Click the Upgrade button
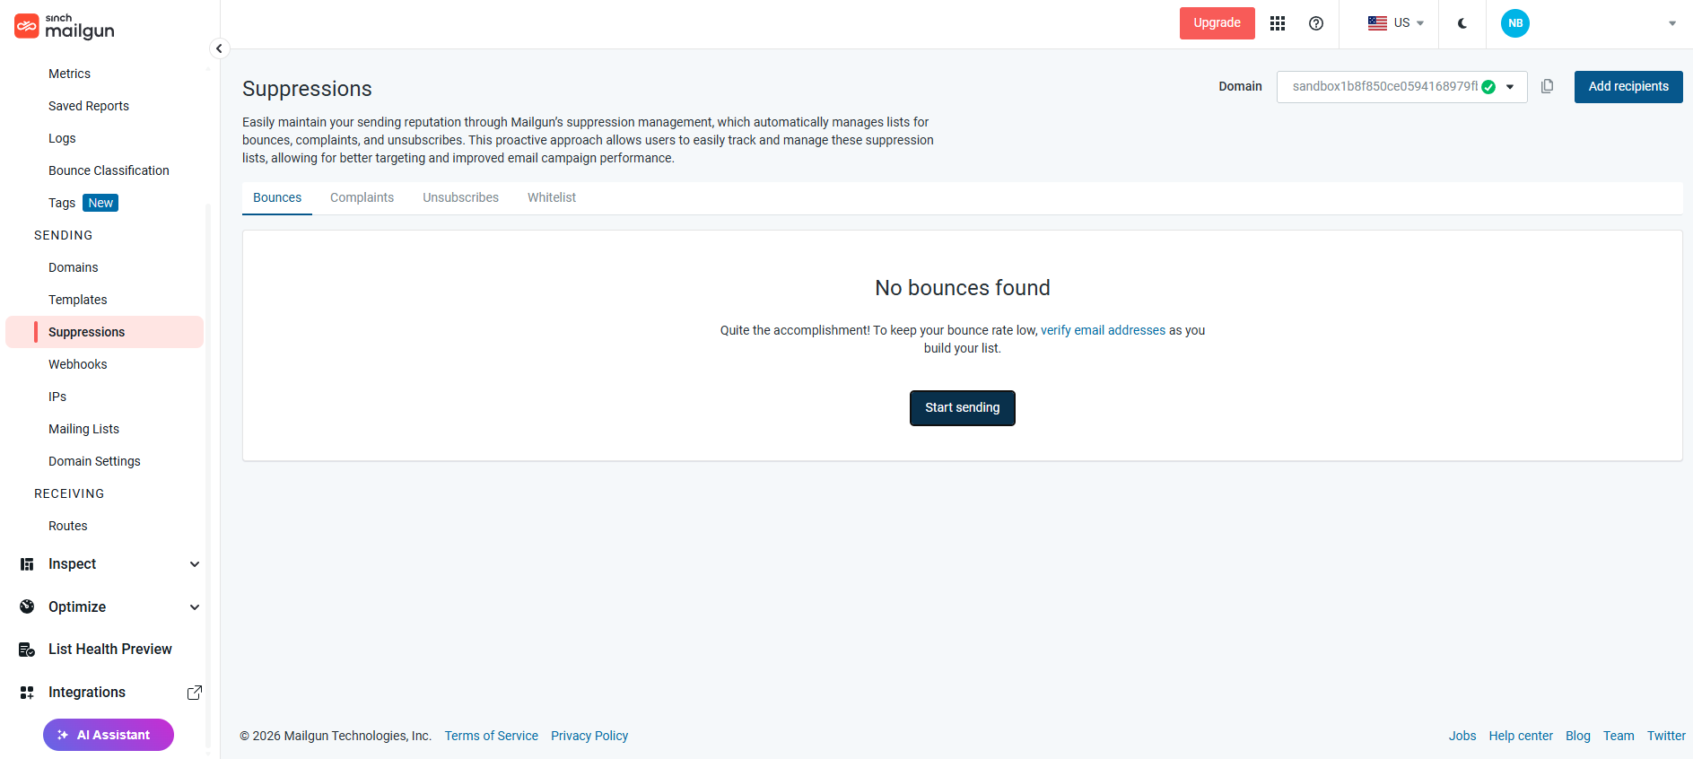Screen dimensions: 1693x759 pos(1217,23)
